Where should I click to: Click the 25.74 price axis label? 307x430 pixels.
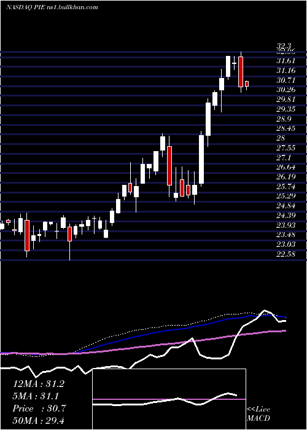(286, 187)
